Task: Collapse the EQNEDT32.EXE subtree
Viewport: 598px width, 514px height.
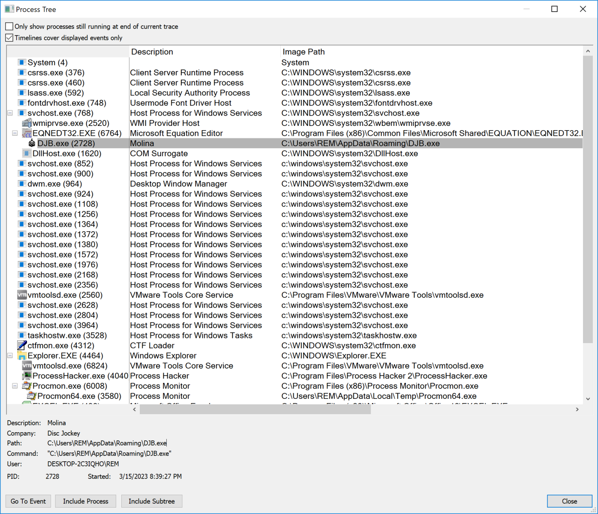Action: (x=15, y=133)
